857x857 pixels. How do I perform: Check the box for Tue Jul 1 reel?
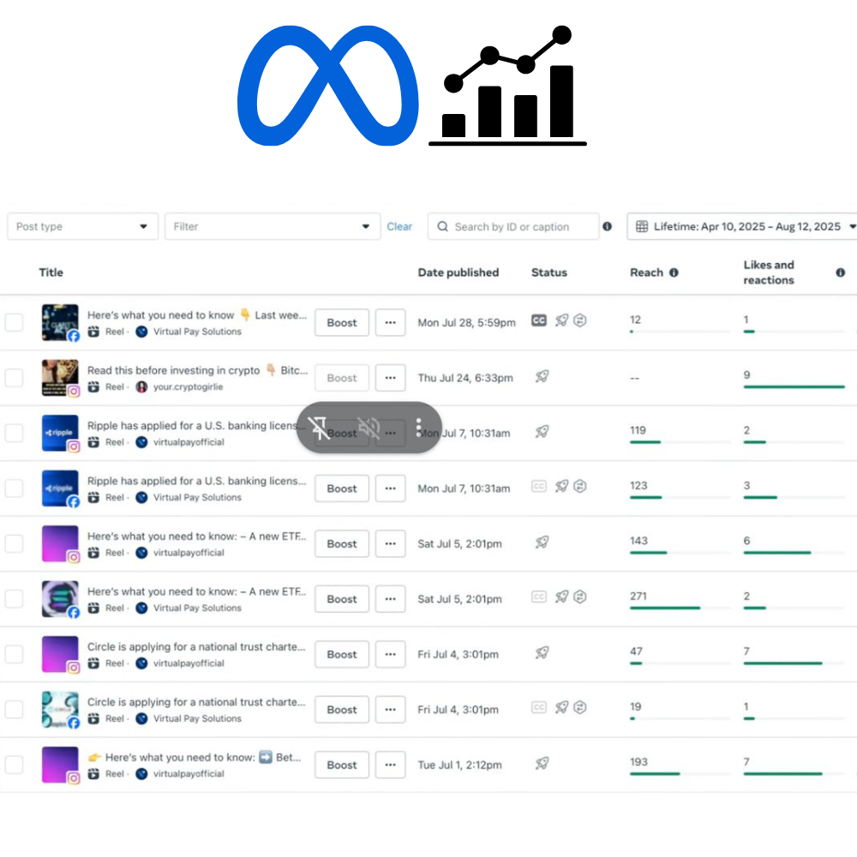[x=15, y=765]
